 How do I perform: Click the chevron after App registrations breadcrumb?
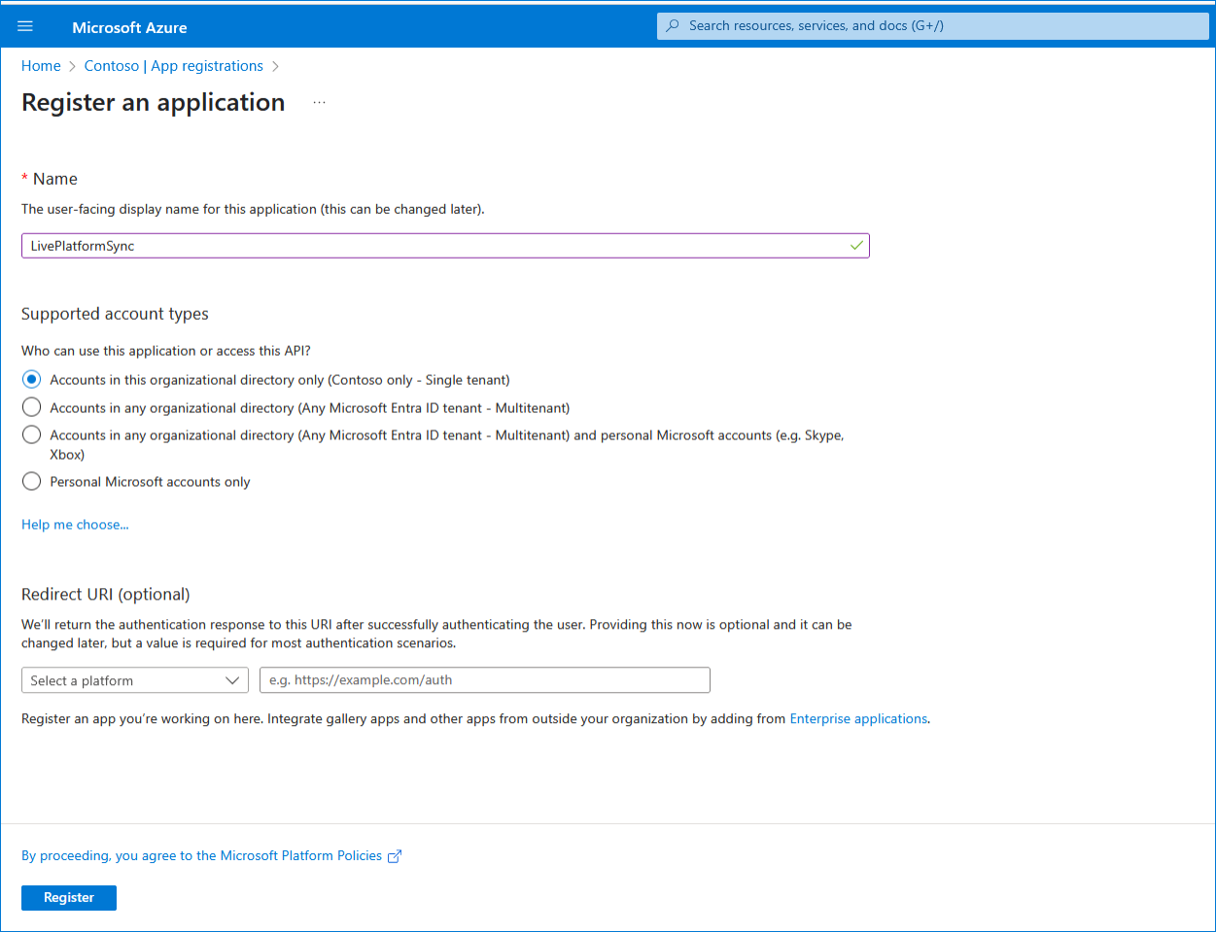(x=275, y=66)
